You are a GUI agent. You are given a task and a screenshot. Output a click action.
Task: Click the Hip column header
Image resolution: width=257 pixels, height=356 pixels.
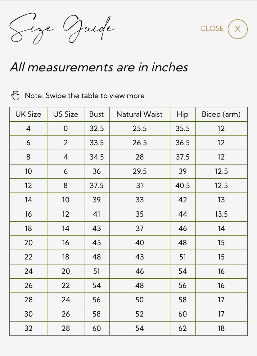(x=183, y=114)
